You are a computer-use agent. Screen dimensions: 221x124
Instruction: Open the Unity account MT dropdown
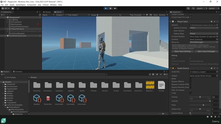6,8
